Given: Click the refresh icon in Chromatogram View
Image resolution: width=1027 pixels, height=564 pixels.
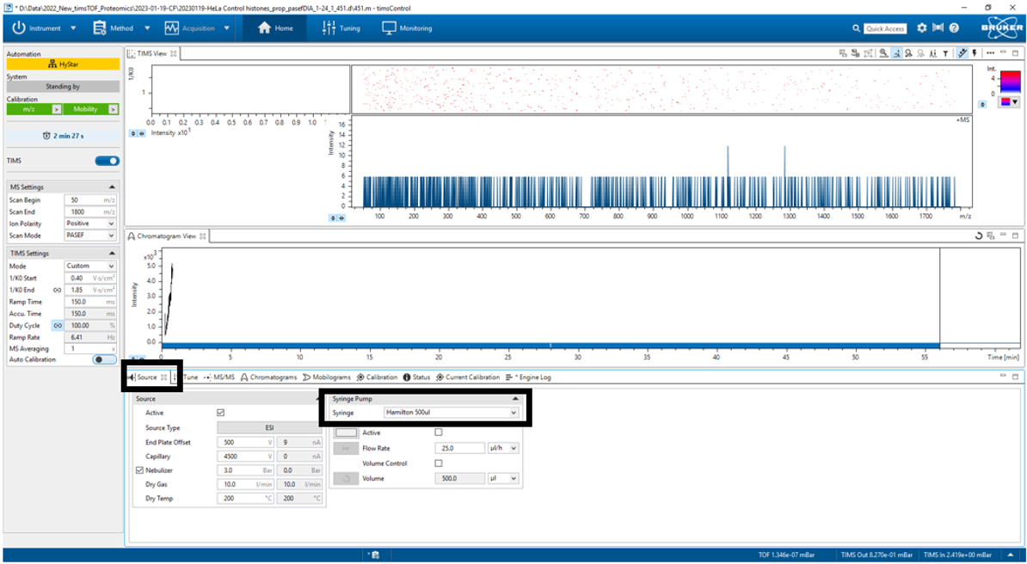Looking at the screenshot, I should [x=979, y=236].
